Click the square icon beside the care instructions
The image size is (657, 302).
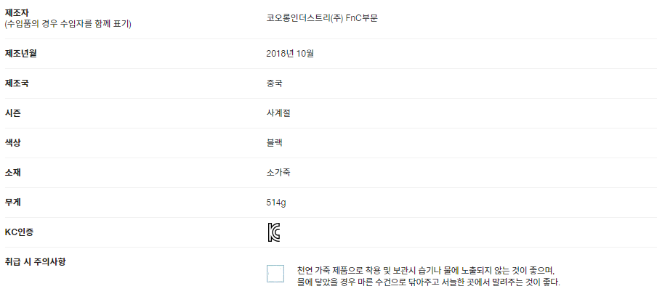[275, 274]
